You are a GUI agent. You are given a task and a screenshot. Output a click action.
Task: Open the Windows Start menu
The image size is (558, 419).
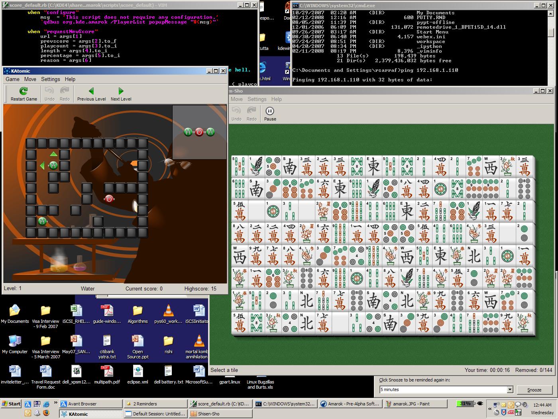pos(11,403)
